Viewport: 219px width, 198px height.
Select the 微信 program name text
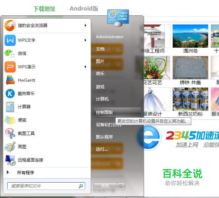click(22, 53)
